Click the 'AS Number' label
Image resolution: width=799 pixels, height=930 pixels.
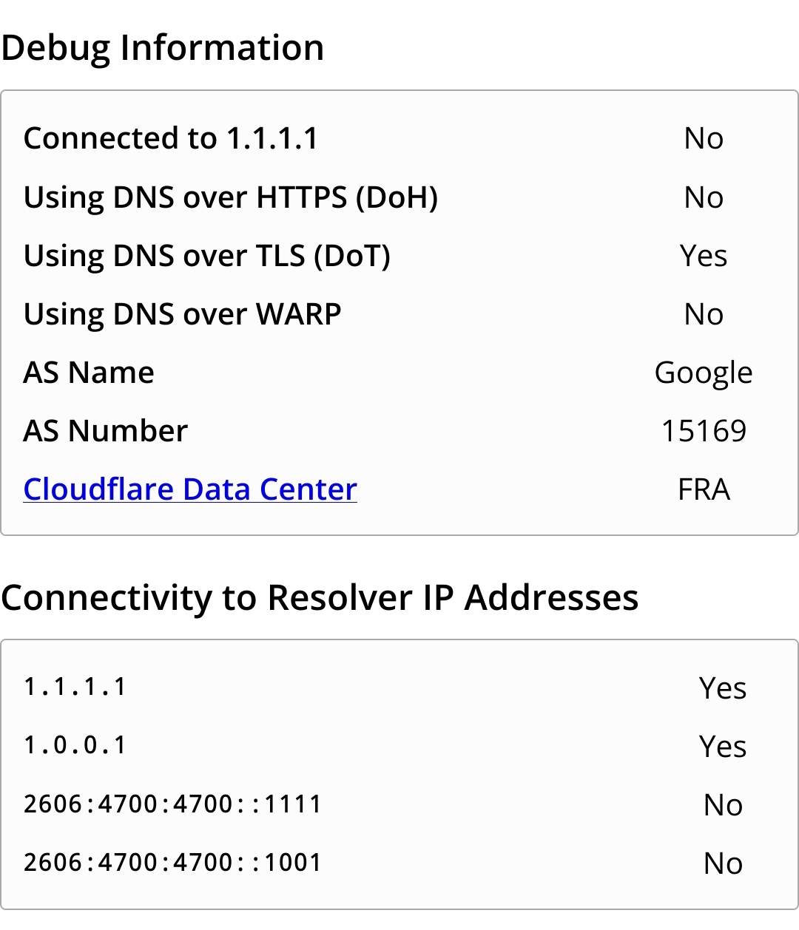[106, 431]
